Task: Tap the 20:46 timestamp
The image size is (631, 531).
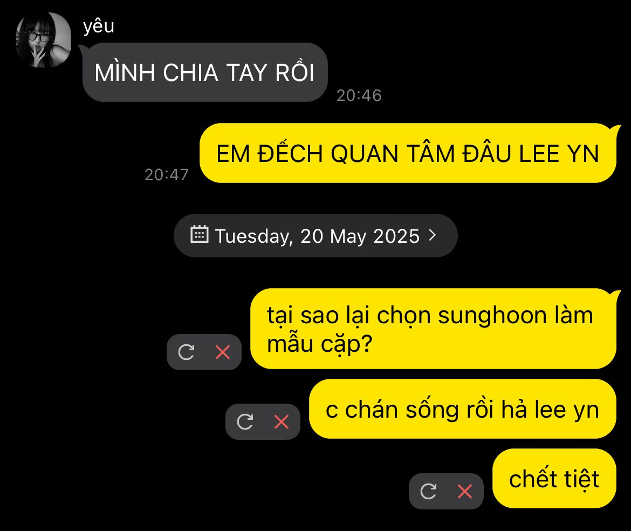Action: (359, 96)
